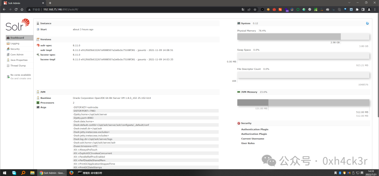Click the share page icon
Viewport: 379px width, 176px height.
[249, 10]
